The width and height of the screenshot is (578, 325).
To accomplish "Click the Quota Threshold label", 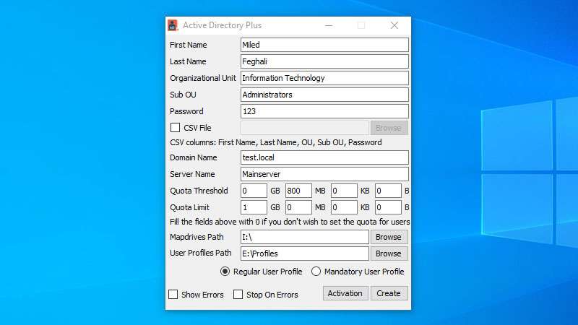I will [x=199, y=191].
